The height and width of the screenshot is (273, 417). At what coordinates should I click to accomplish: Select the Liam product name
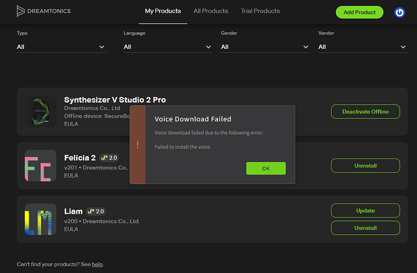click(73, 211)
